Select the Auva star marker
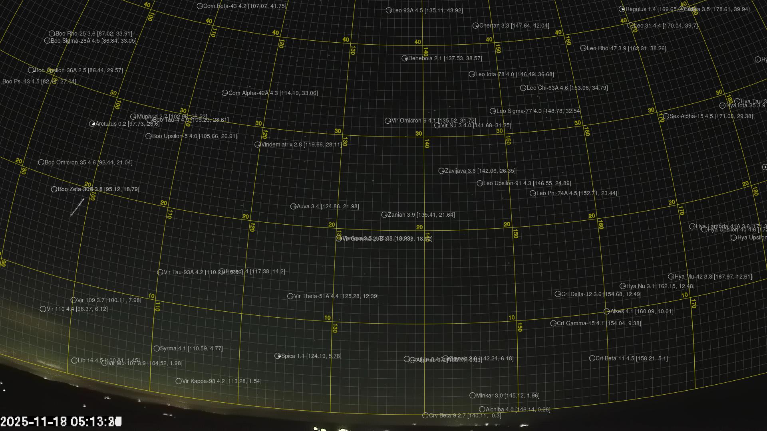Viewport: 767px width, 431px height. pos(293,207)
